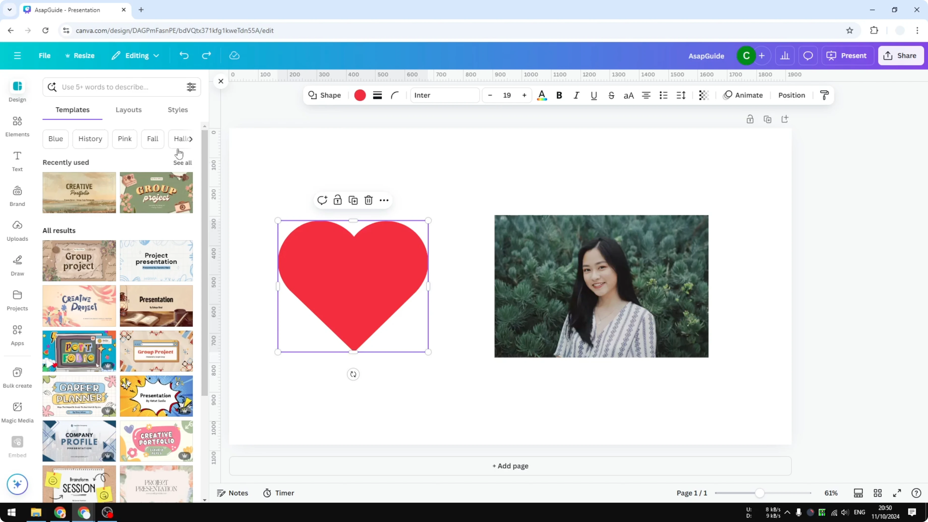Lock the selected heart element
The width and height of the screenshot is (928, 522).
click(x=337, y=200)
